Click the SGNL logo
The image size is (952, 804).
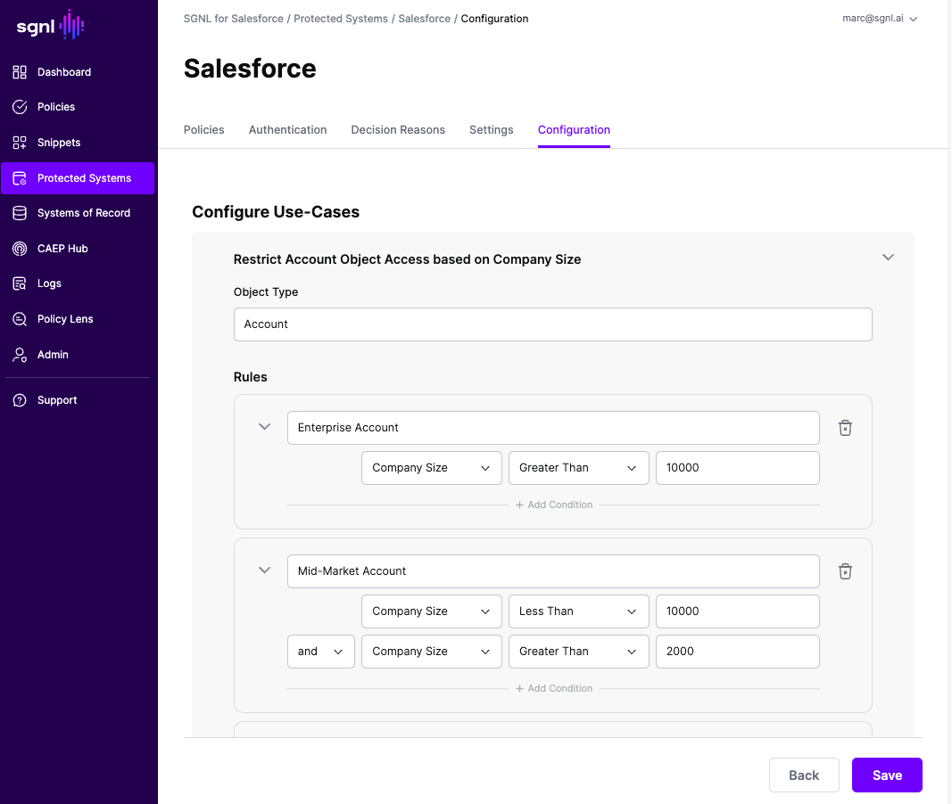(50, 26)
